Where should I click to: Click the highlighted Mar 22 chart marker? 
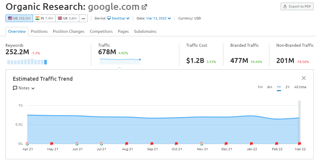299,122
